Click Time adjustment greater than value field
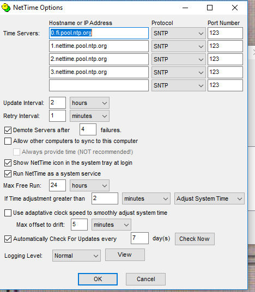 [105, 198]
